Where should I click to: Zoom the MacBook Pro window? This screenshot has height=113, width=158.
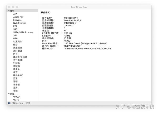pyautogui.click(x=17, y=7)
